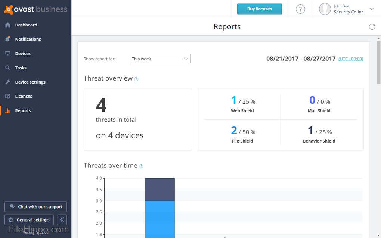This screenshot has height=238, width=381.
Task: Click the Device settings wrench icon
Action: click(8, 82)
